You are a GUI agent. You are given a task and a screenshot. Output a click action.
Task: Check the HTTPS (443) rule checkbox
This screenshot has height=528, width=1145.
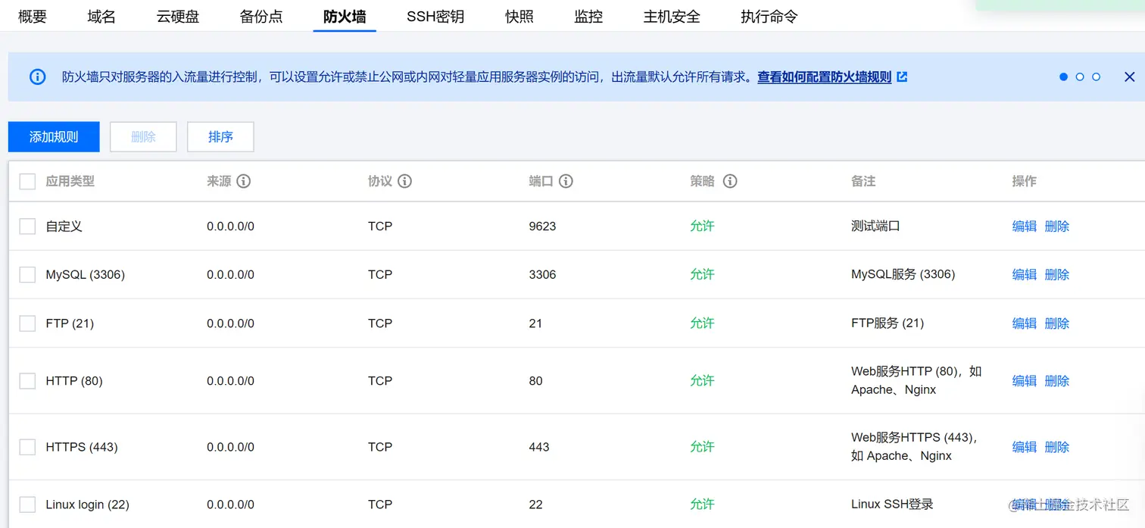(x=27, y=447)
